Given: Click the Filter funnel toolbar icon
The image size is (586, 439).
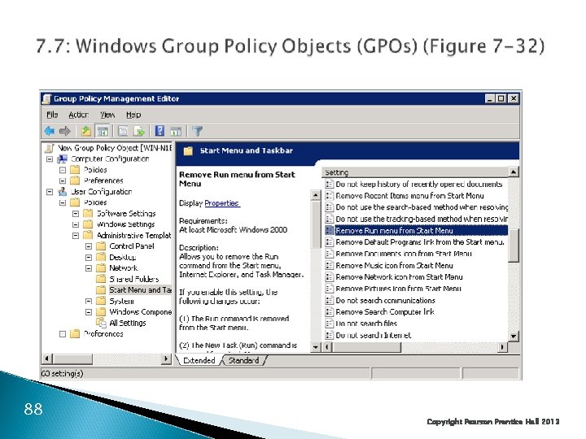Looking at the screenshot, I should [197, 131].
